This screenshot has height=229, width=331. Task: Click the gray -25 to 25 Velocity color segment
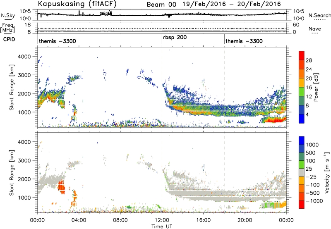302,172
